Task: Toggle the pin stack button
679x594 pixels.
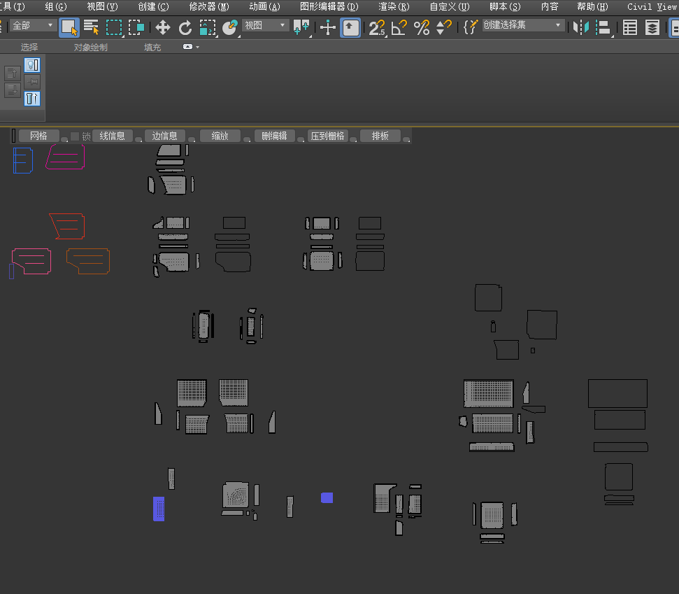Action: (32, 82)
